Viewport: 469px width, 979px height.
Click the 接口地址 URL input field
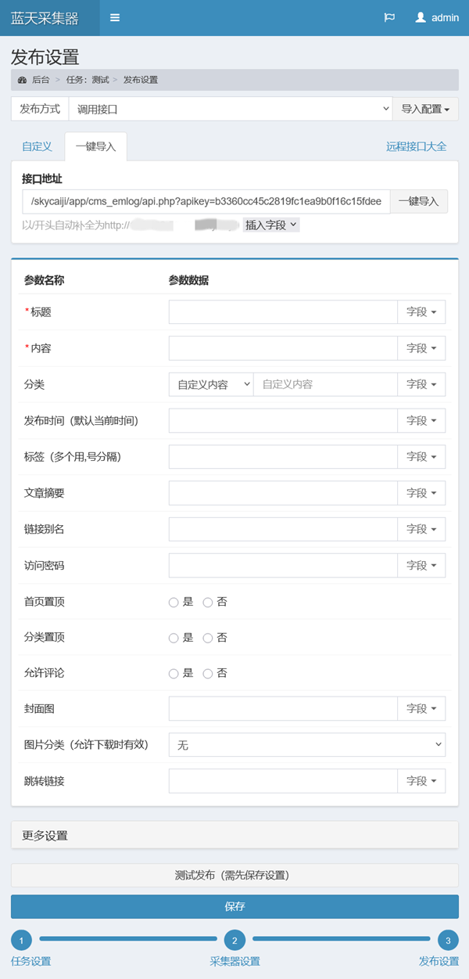206,202
